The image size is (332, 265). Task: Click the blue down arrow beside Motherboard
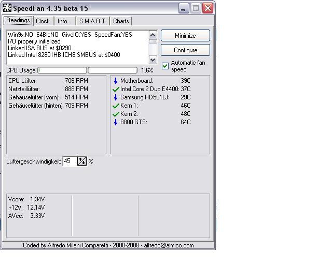pos(116,81)
